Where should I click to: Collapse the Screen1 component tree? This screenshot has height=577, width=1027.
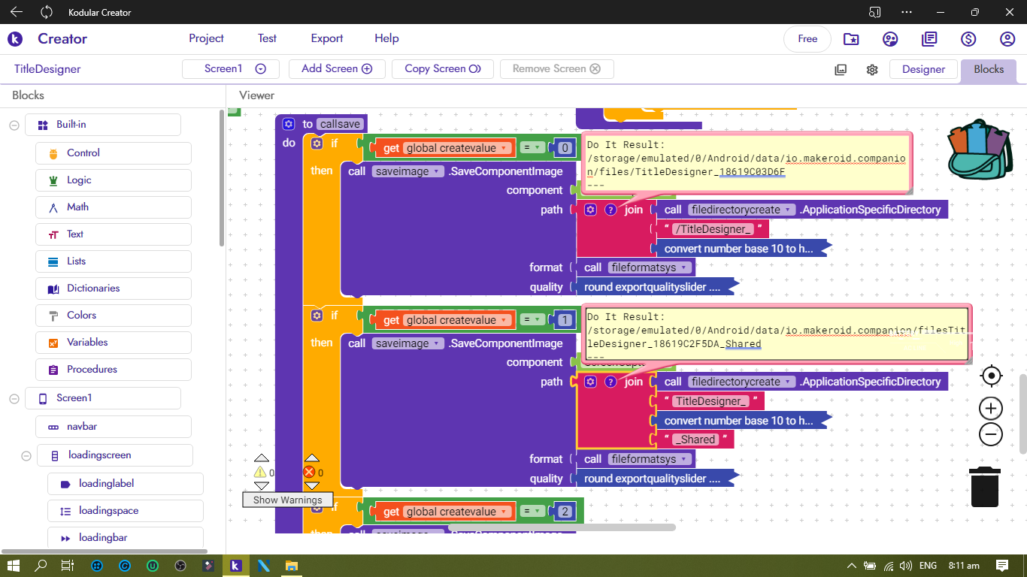pos(14,398)
